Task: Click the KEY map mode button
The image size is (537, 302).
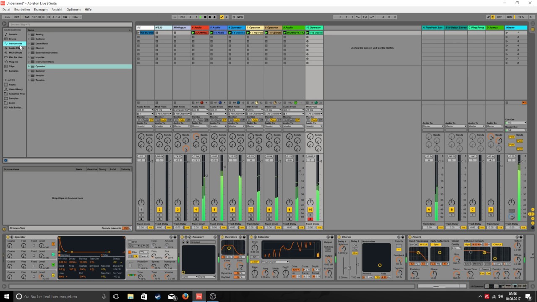Action: 499,17
